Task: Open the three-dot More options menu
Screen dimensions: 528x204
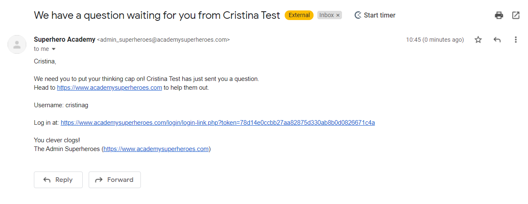Action: pyautogui.click(x=515, y=40)
